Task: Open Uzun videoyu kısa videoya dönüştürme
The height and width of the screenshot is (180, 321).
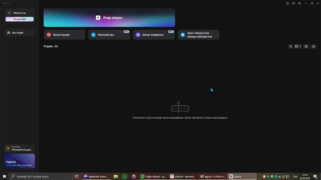Action: [x=198, y=35]
